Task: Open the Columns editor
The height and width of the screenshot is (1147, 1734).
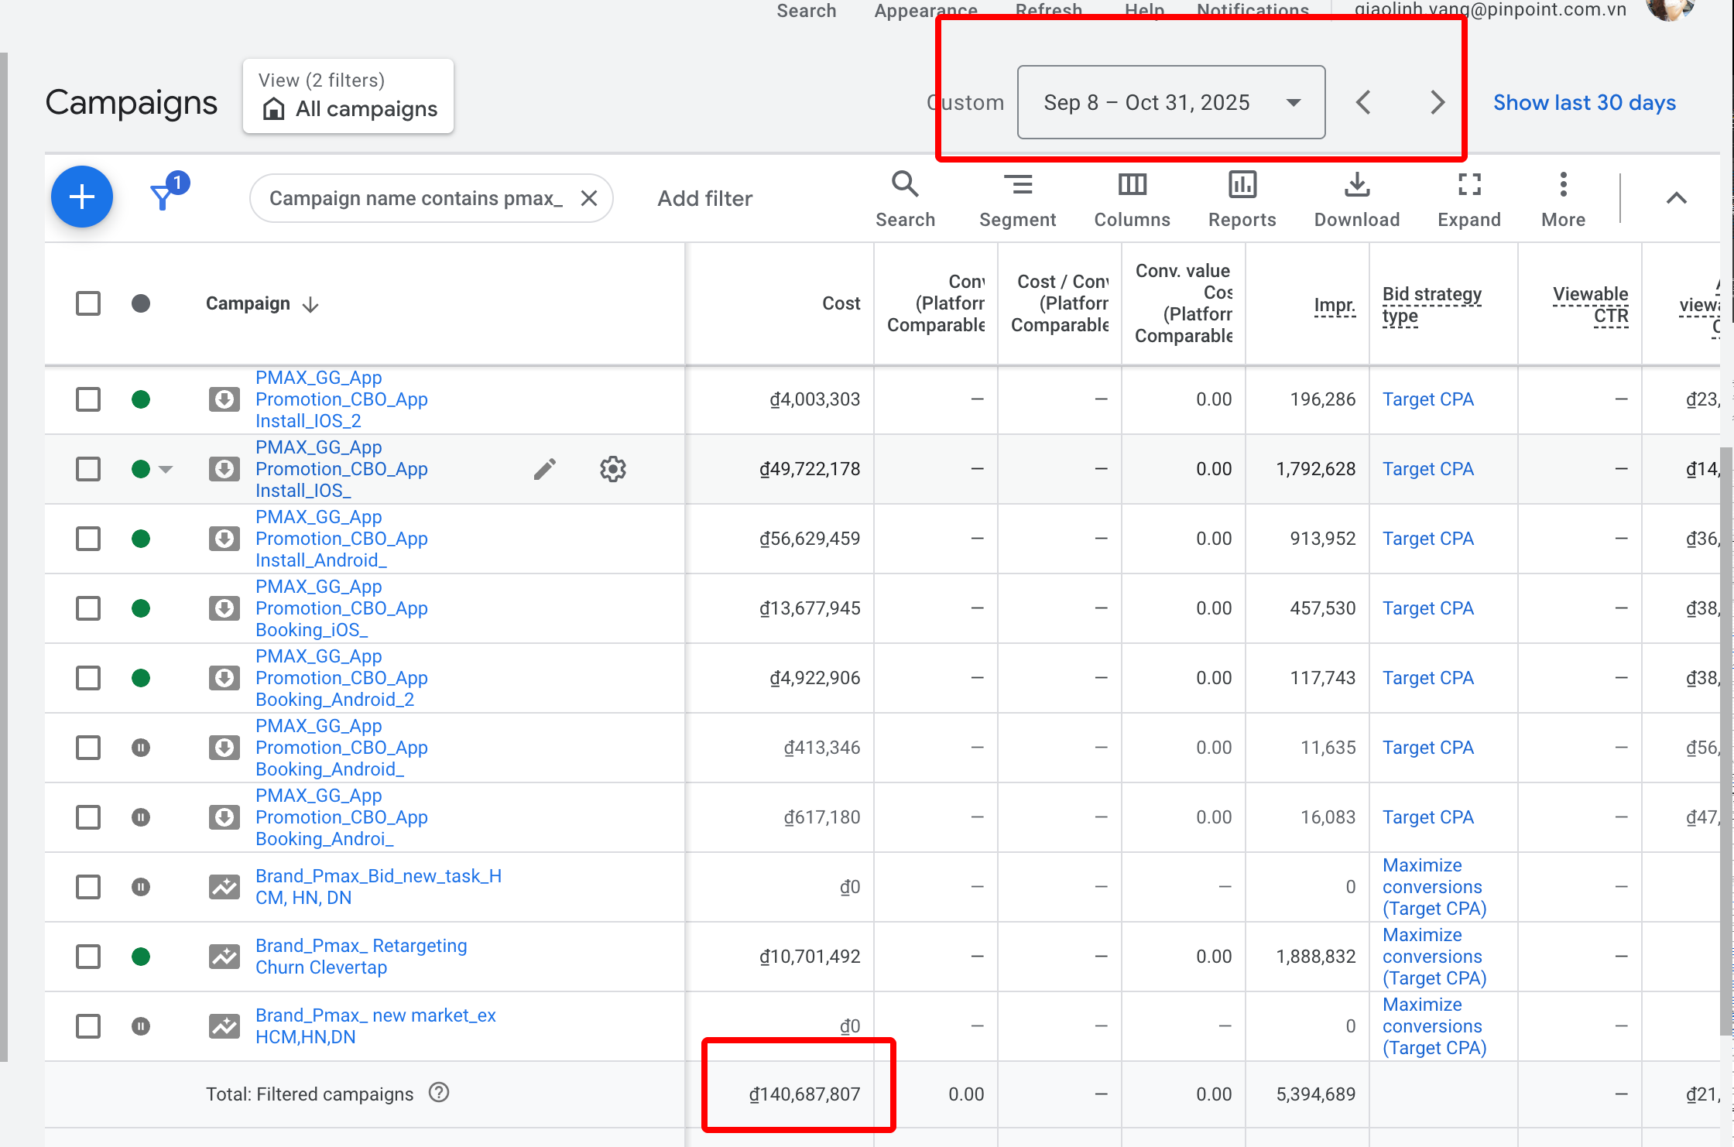Action: pos(1132,200)
